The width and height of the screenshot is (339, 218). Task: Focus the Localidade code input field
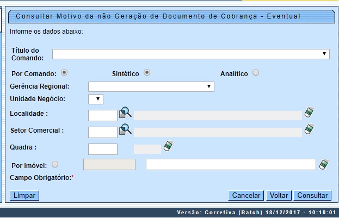click(103, 115)
